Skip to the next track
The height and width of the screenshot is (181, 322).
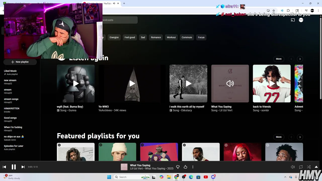23,167
